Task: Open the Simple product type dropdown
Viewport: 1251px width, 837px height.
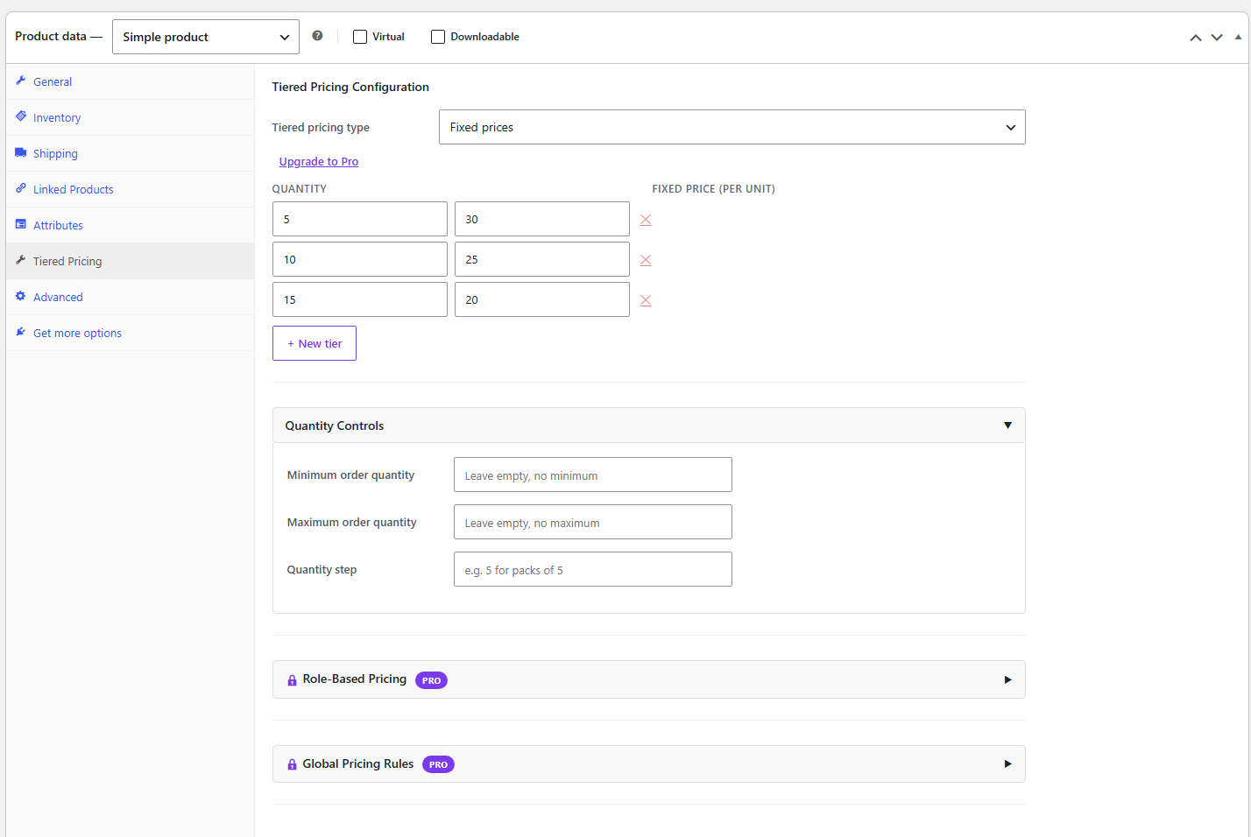Action: coord(206,37)
